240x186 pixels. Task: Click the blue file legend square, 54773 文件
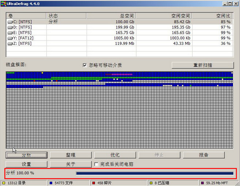pos(51,183)
